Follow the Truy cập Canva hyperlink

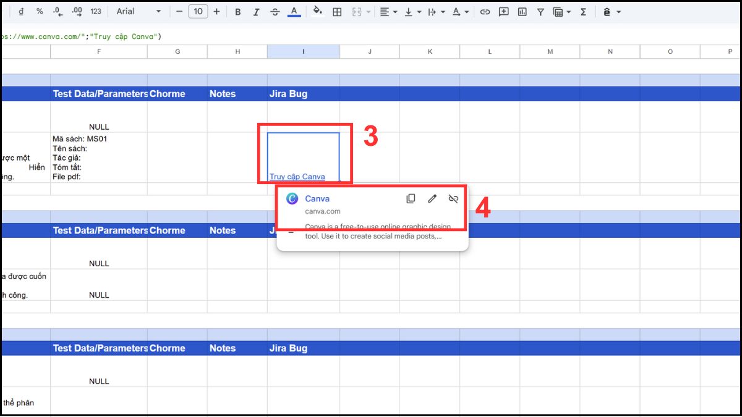click(296, 177)
